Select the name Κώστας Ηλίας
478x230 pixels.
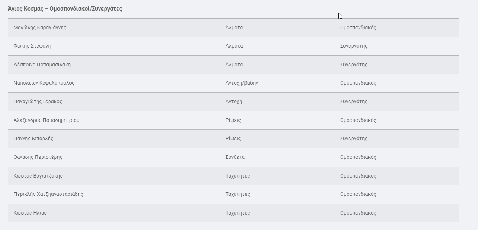(x=30, y=213)
